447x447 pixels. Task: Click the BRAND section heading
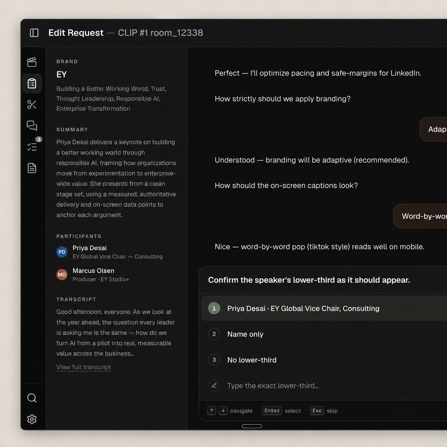[67, 61]
